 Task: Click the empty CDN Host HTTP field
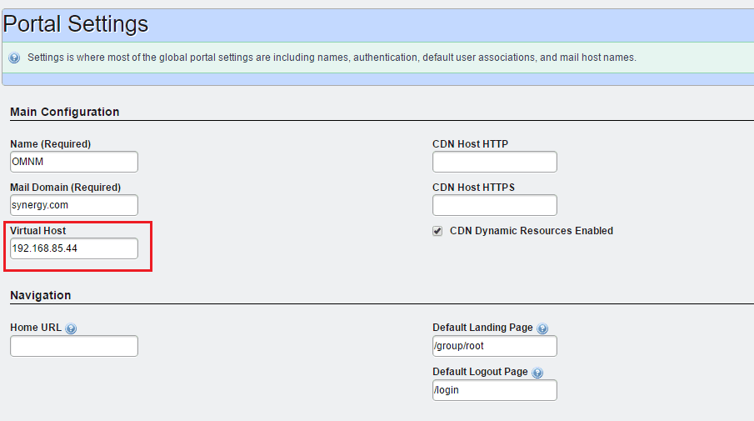[x=495, y=162]
